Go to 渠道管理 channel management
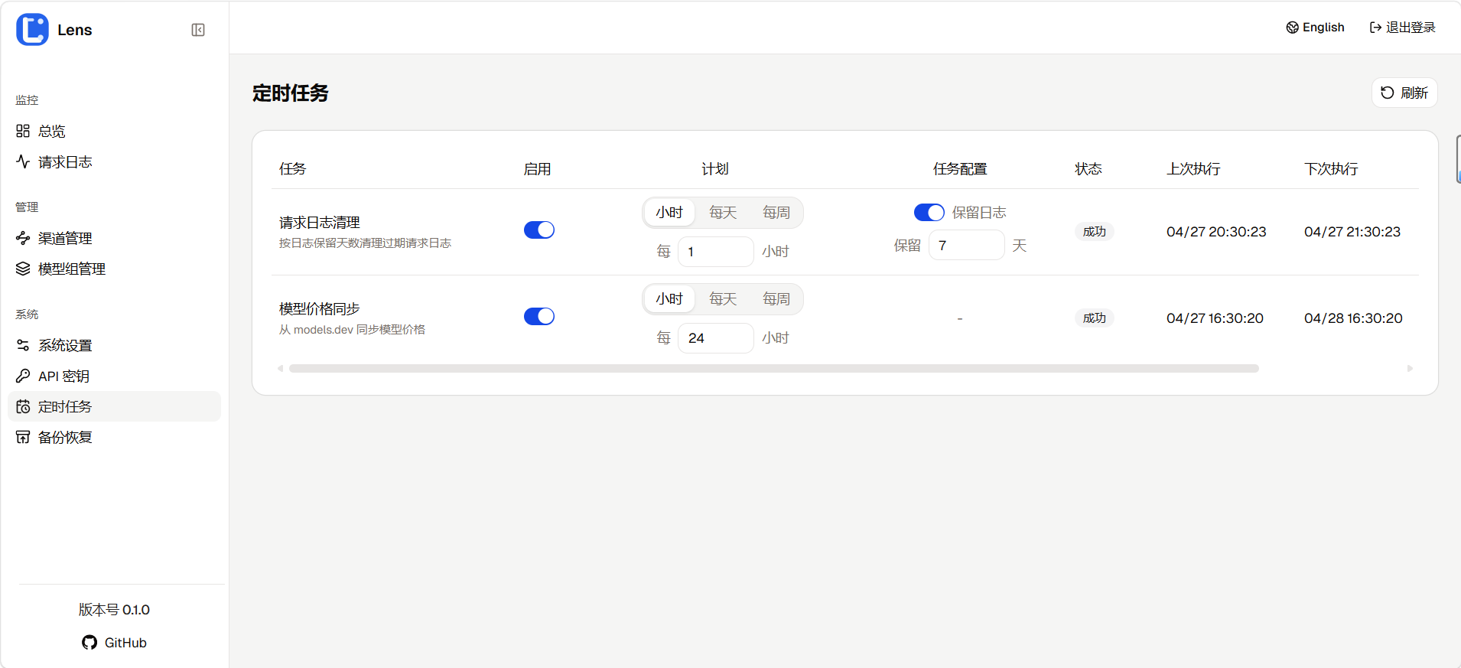 (x=65, y=238)
